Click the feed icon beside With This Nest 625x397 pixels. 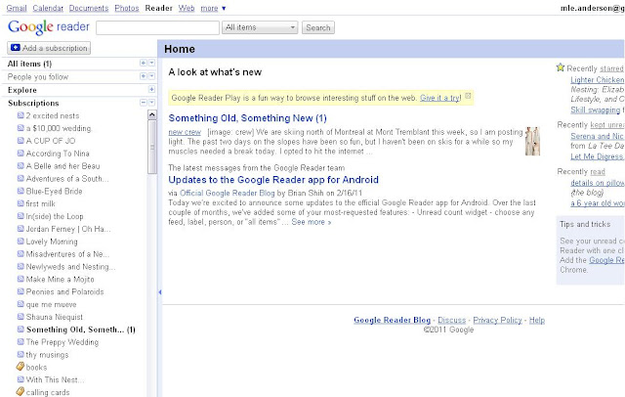pyautogui.click(x=21, y=379)
